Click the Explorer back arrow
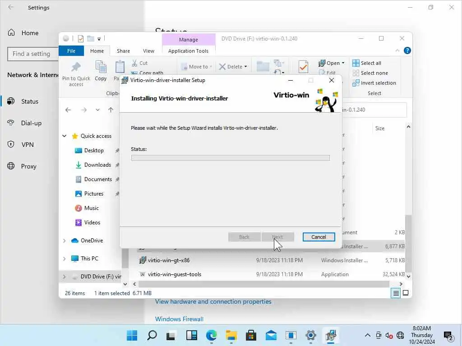This screenshot has width=462, height=346. (68, 110)
